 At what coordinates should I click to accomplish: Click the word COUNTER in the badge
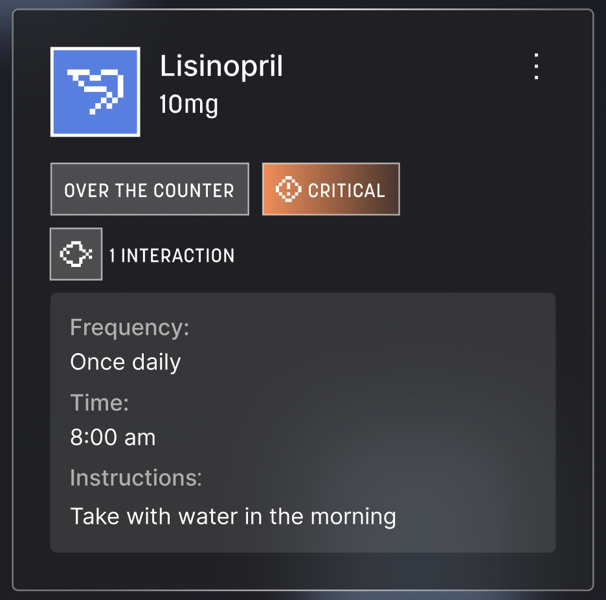point(194,190)
